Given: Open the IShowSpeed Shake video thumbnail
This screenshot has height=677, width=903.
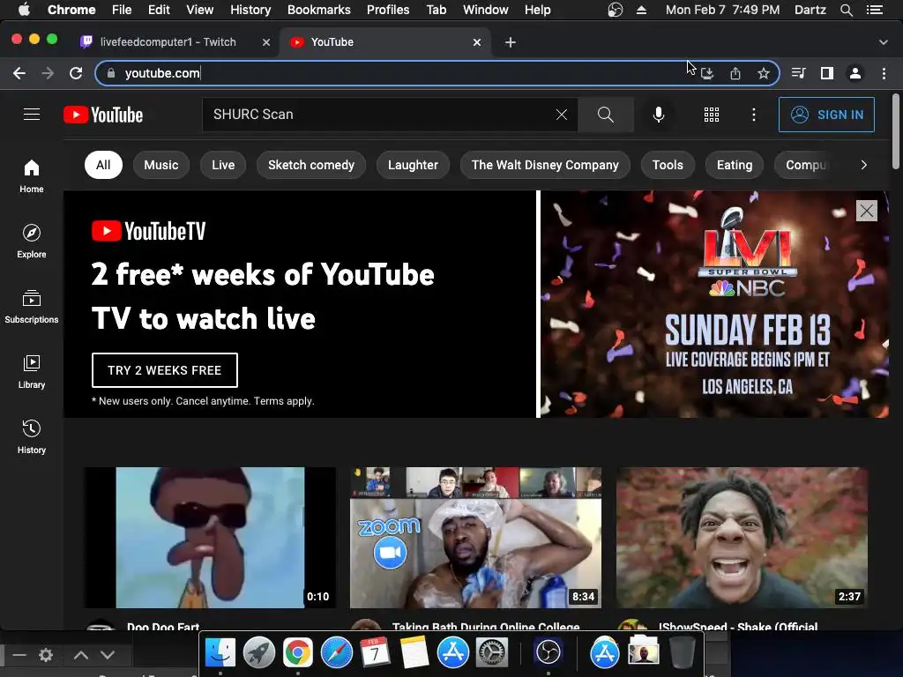Looking at the screenshot, I should (x=742, y=538).
